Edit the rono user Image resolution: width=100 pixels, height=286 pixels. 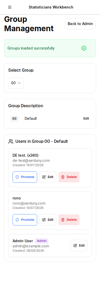(x=48, y=220)
